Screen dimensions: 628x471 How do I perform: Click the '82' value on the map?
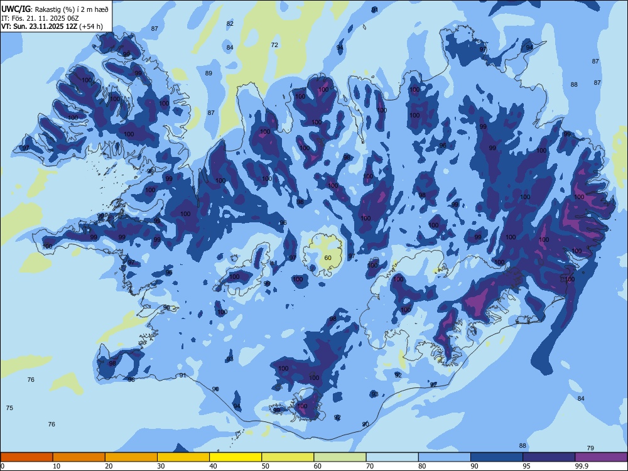pos(230,24)
